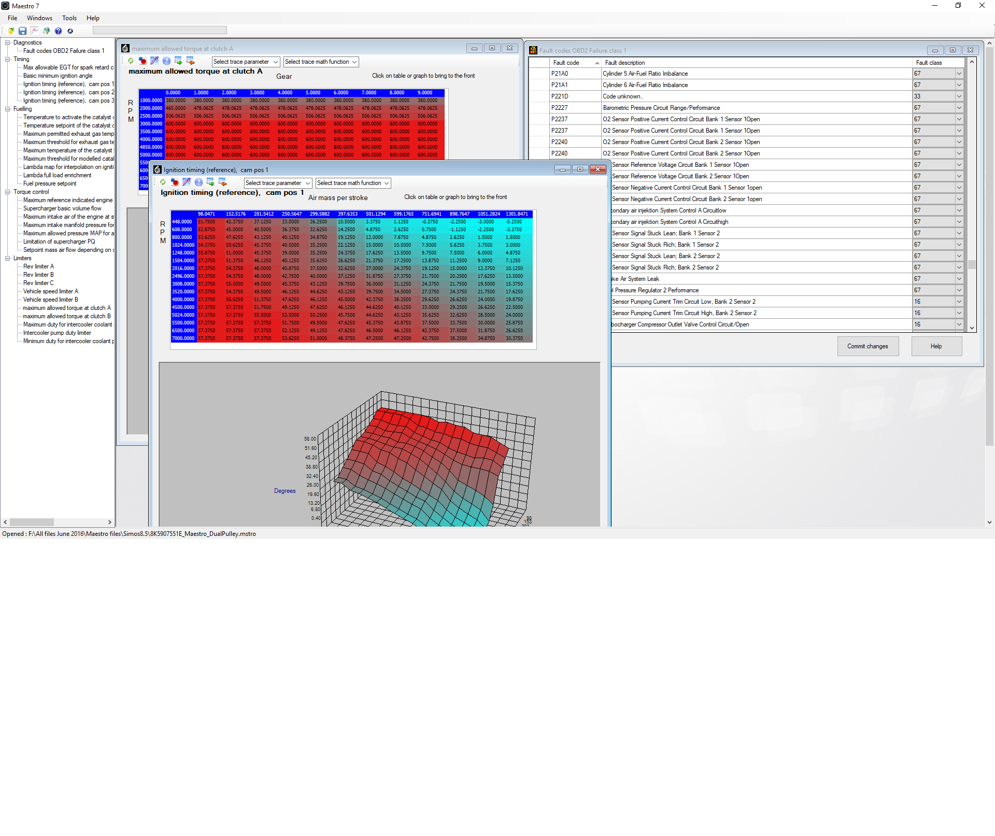The width and height of the screenshot is (995, 836).
Task: Open the Windows menu
Action: [39, 18]
